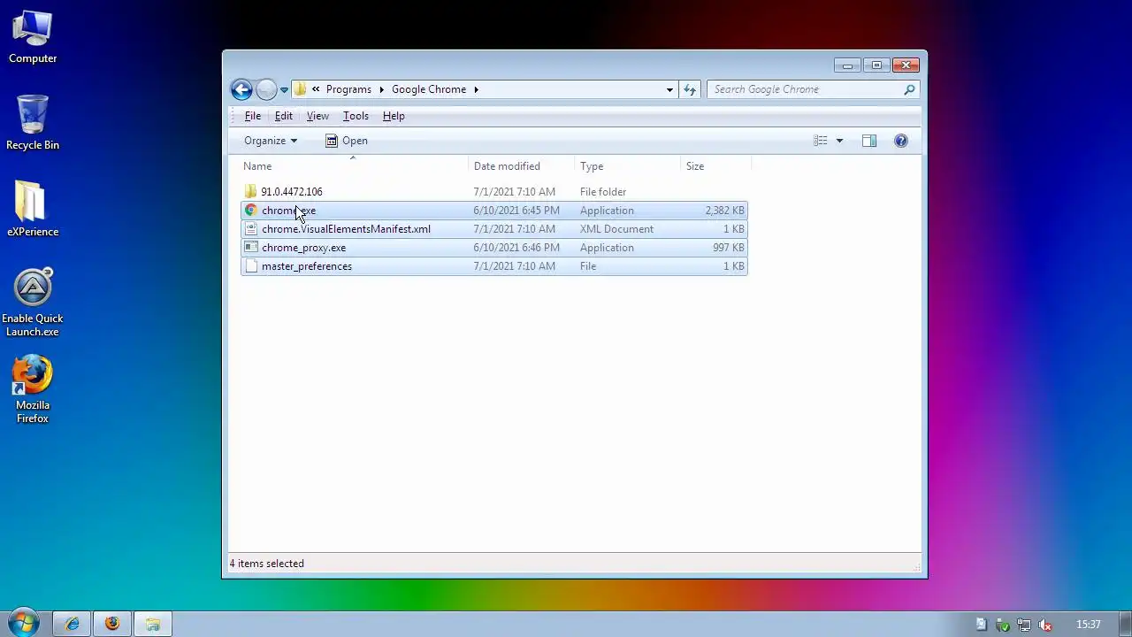The image size is (1132, 637).
Task: Expand the arrow after the Google Chrome breadcrumb
Action: pyautogui.click(x=476, y=89)
